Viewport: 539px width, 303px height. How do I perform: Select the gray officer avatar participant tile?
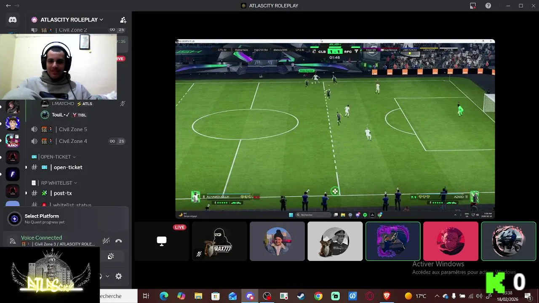tap(335, 241)
